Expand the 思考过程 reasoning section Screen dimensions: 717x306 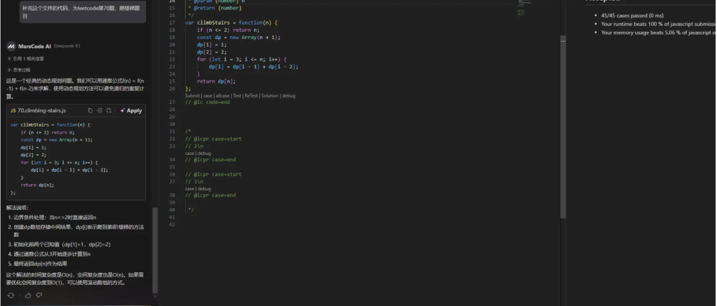(20, 69)
